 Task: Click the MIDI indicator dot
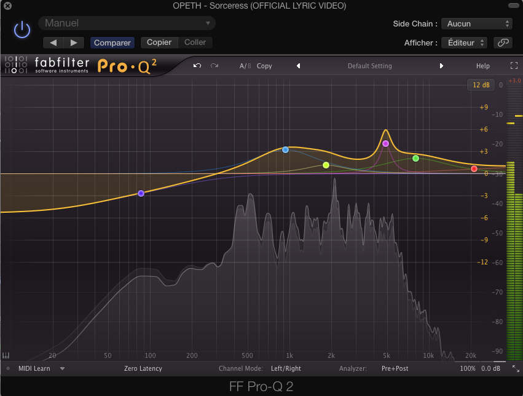[8, 369]
